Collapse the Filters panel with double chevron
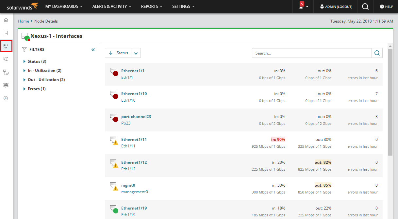This screenshot has width=398, height=219. click(x=93, y=49)
